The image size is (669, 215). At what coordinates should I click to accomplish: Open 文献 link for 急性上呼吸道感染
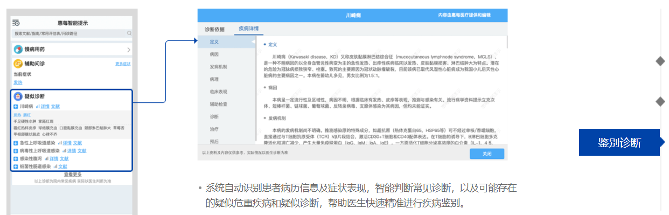[x=78, y=143]
